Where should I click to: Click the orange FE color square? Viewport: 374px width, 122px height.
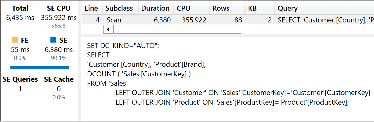(x=15, y=40)
